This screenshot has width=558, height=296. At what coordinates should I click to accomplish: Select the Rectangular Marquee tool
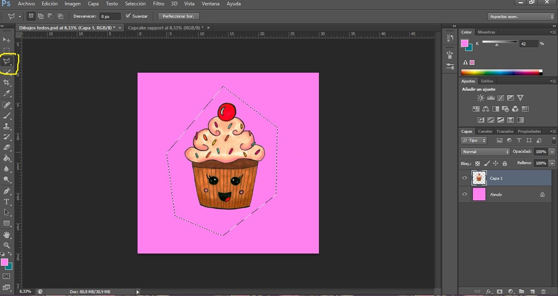pos(7,50)
